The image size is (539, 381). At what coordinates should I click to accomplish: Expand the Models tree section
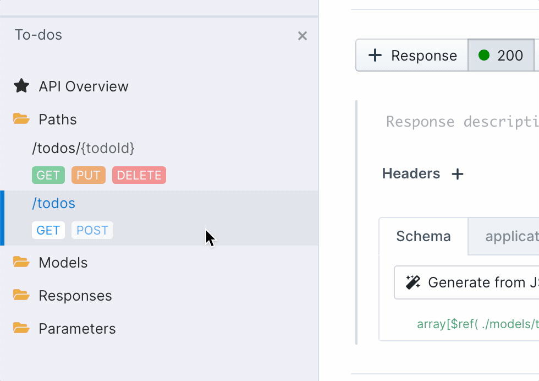click(x=62, y=263)
